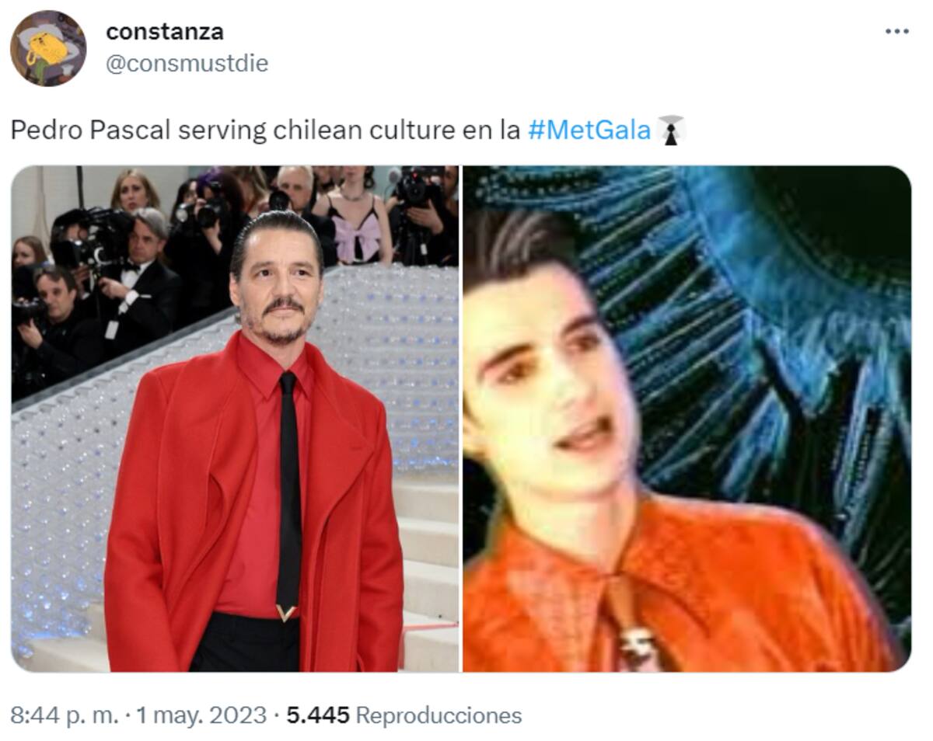Open the @consmustdie handle link
The image size is (933, 741).
pyautogui.click(x=187, y=63)
